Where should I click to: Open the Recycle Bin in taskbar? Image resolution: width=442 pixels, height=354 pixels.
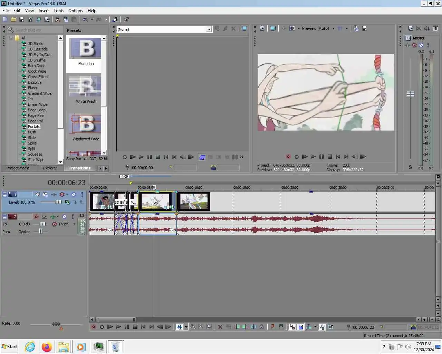(x=116, y=346)
